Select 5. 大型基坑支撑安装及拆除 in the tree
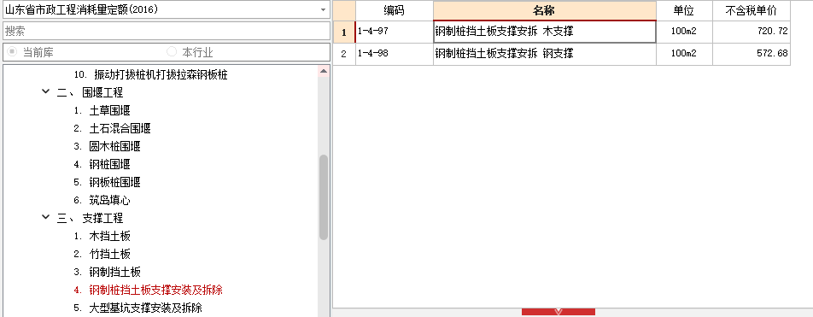 tap(137, 308)
